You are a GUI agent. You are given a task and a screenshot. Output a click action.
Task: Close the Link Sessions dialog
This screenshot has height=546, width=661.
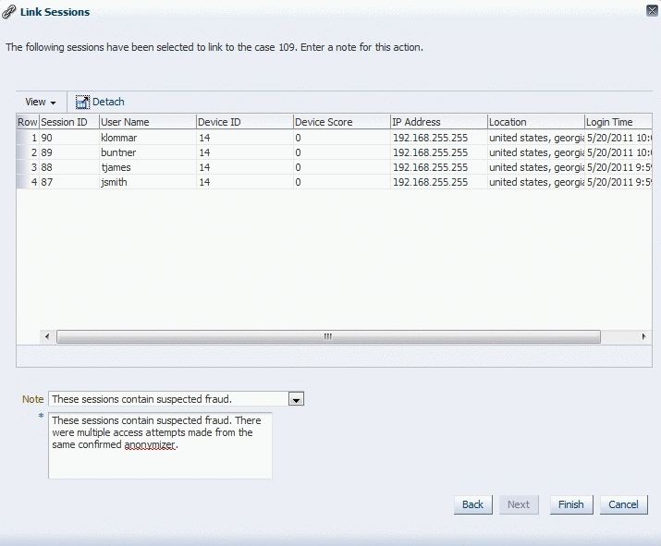click(651, 11)
